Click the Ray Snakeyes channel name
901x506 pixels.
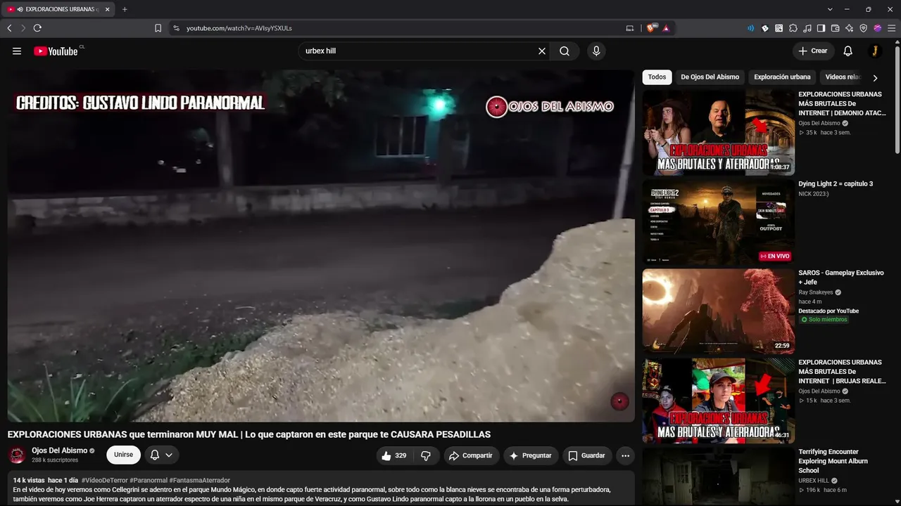tap(815, 292)
